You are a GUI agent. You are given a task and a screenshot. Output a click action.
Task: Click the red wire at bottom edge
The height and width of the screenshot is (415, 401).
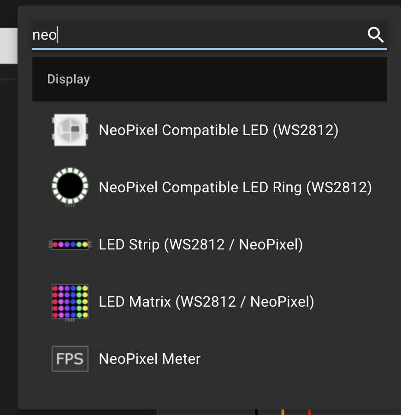click(x=309, y=412)
